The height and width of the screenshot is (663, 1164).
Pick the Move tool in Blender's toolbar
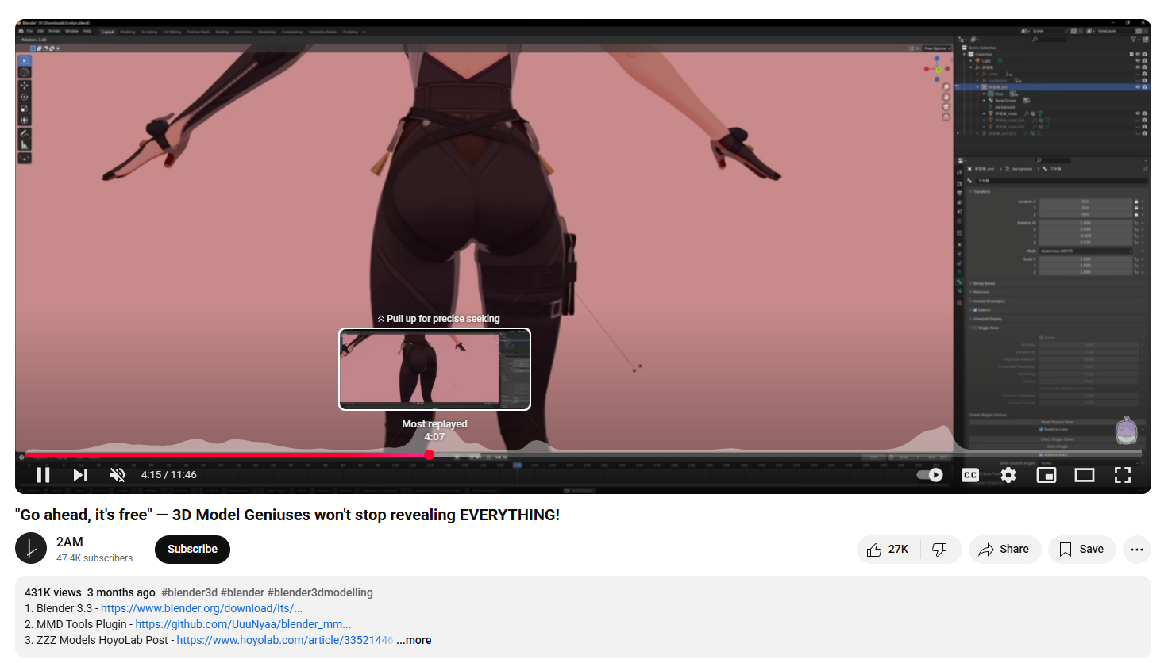point(25,86)
